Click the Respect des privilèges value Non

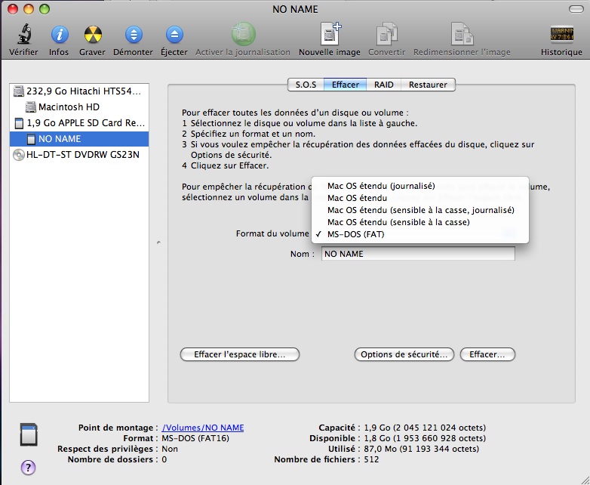pos(170,449)
